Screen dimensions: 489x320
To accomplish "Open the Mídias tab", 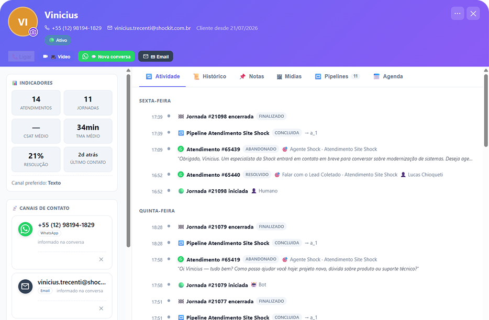I will [289, 76].
